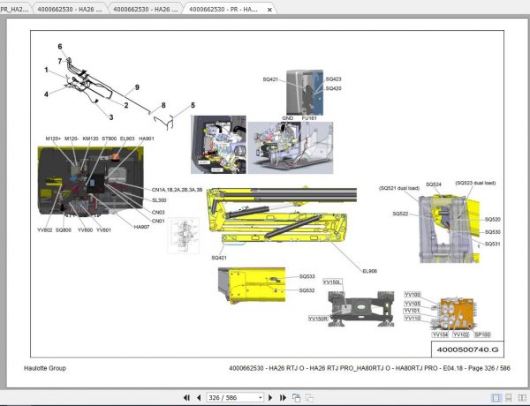
Task: Go to the previous page
Action: [x=199, y=397]
